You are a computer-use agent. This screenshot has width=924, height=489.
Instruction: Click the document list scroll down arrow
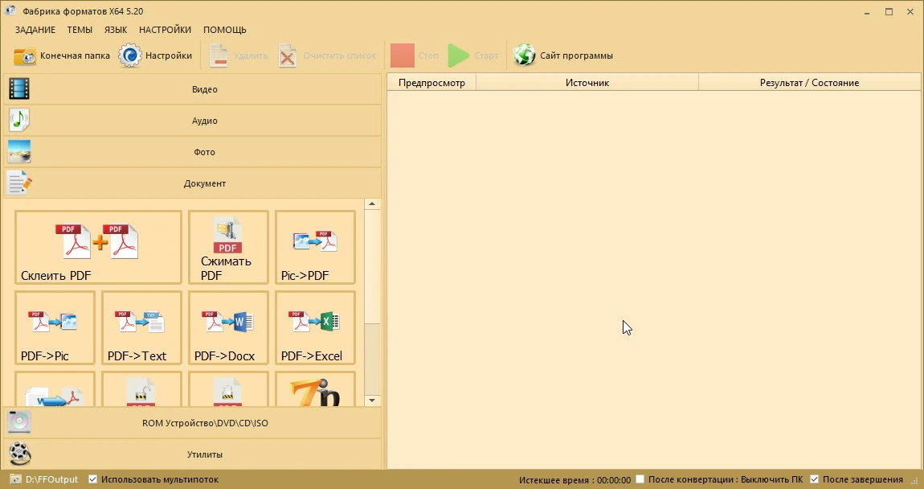(372, 401)
